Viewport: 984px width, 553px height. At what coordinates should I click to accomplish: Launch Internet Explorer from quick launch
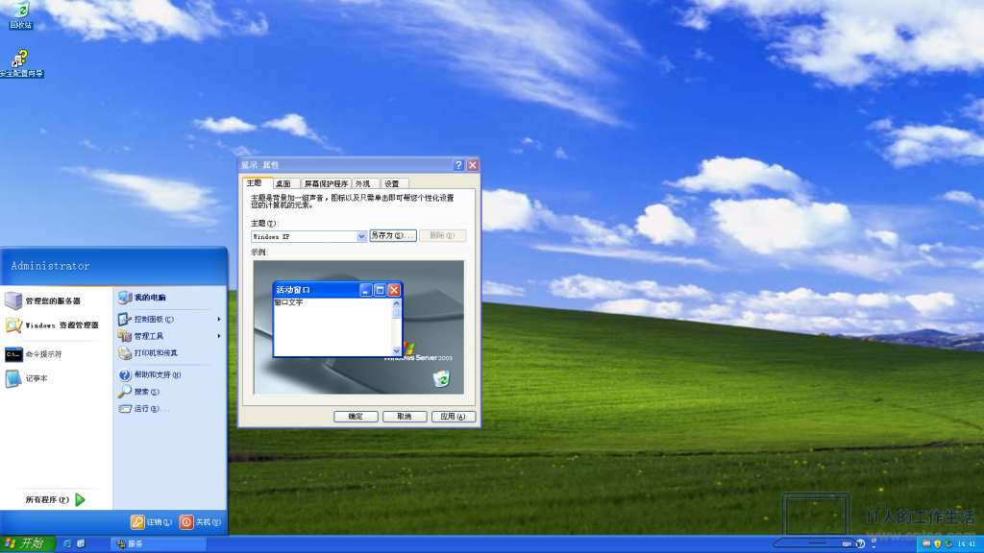click(x=67, y=543)
